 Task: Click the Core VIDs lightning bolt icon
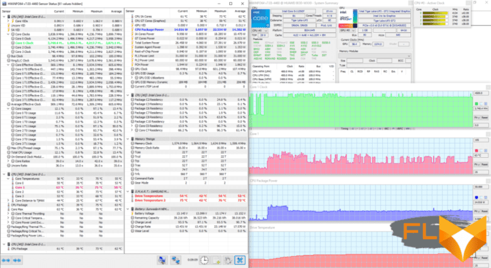coord(13,21)
